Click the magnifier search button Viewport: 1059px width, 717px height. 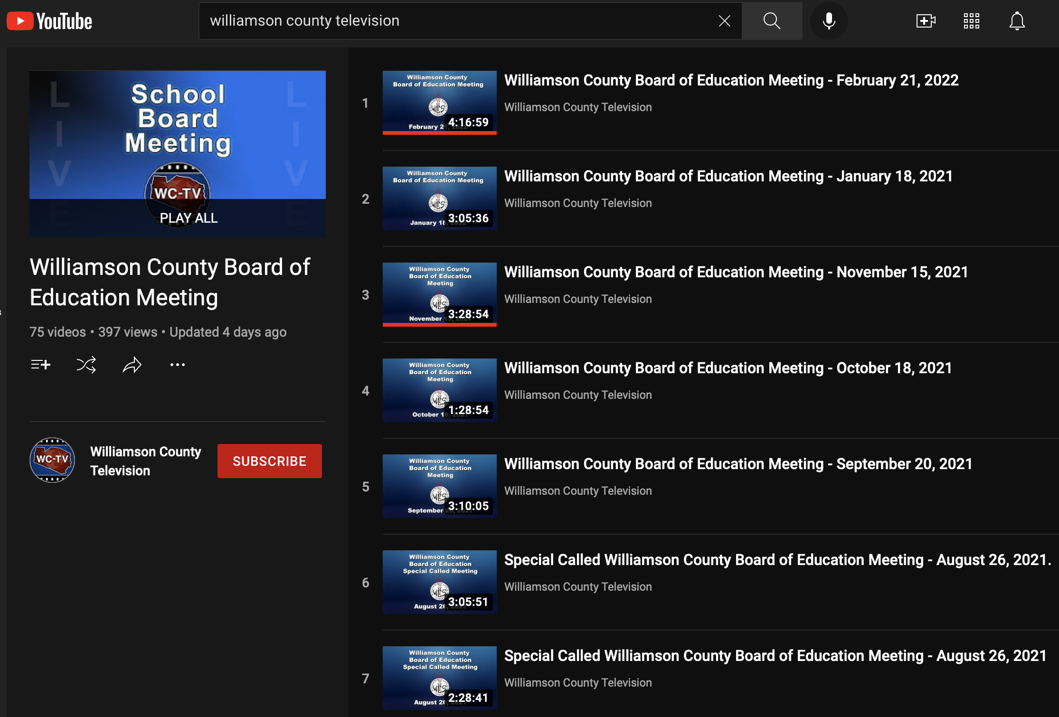click(x=772, y=21)
